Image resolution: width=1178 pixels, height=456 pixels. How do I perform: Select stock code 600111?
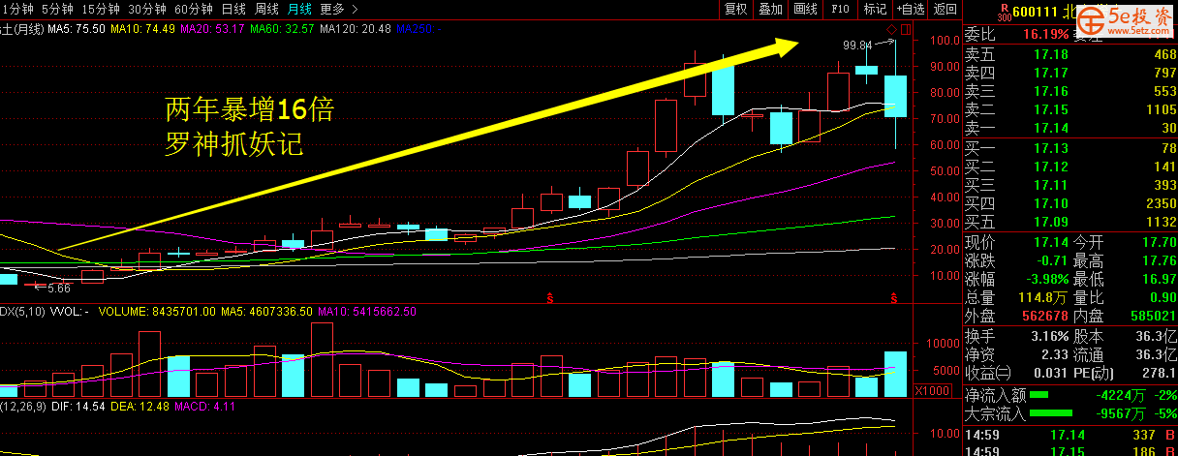(x=1035, y=12)
